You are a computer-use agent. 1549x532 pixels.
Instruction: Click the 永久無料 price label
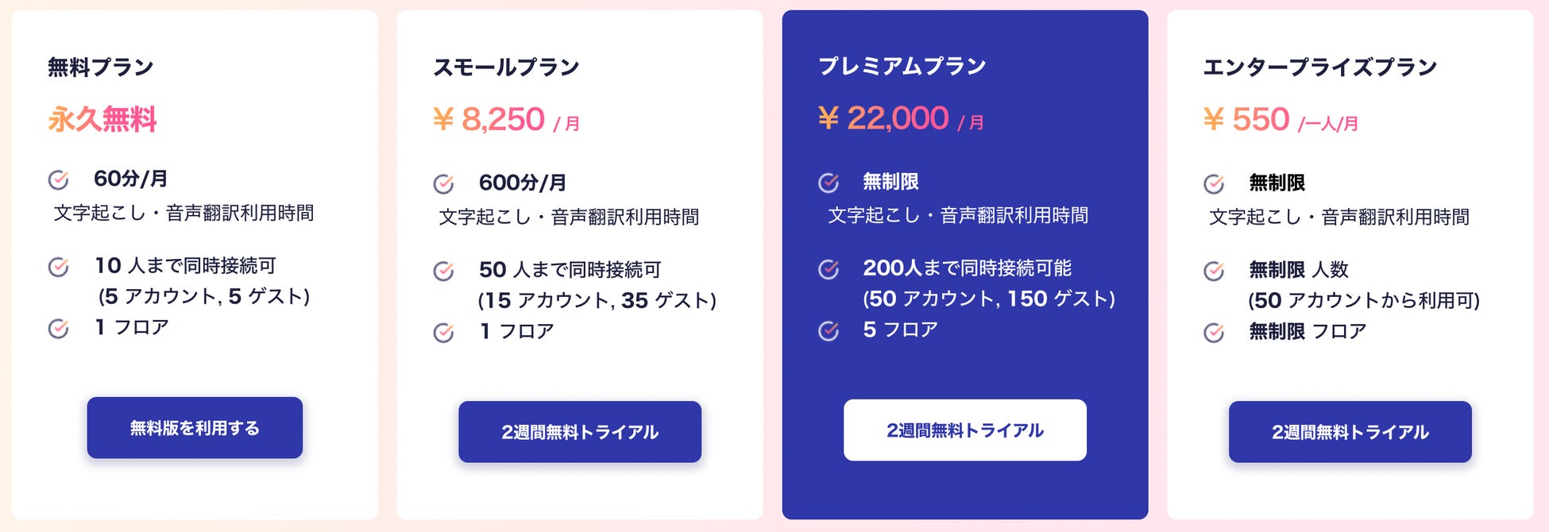pyautogui.click(x=102, y=119)
